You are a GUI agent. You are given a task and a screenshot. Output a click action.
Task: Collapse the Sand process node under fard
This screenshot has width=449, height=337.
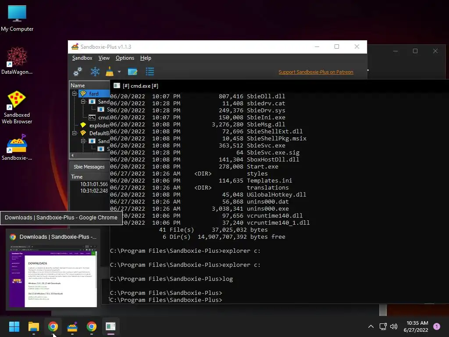83,101
